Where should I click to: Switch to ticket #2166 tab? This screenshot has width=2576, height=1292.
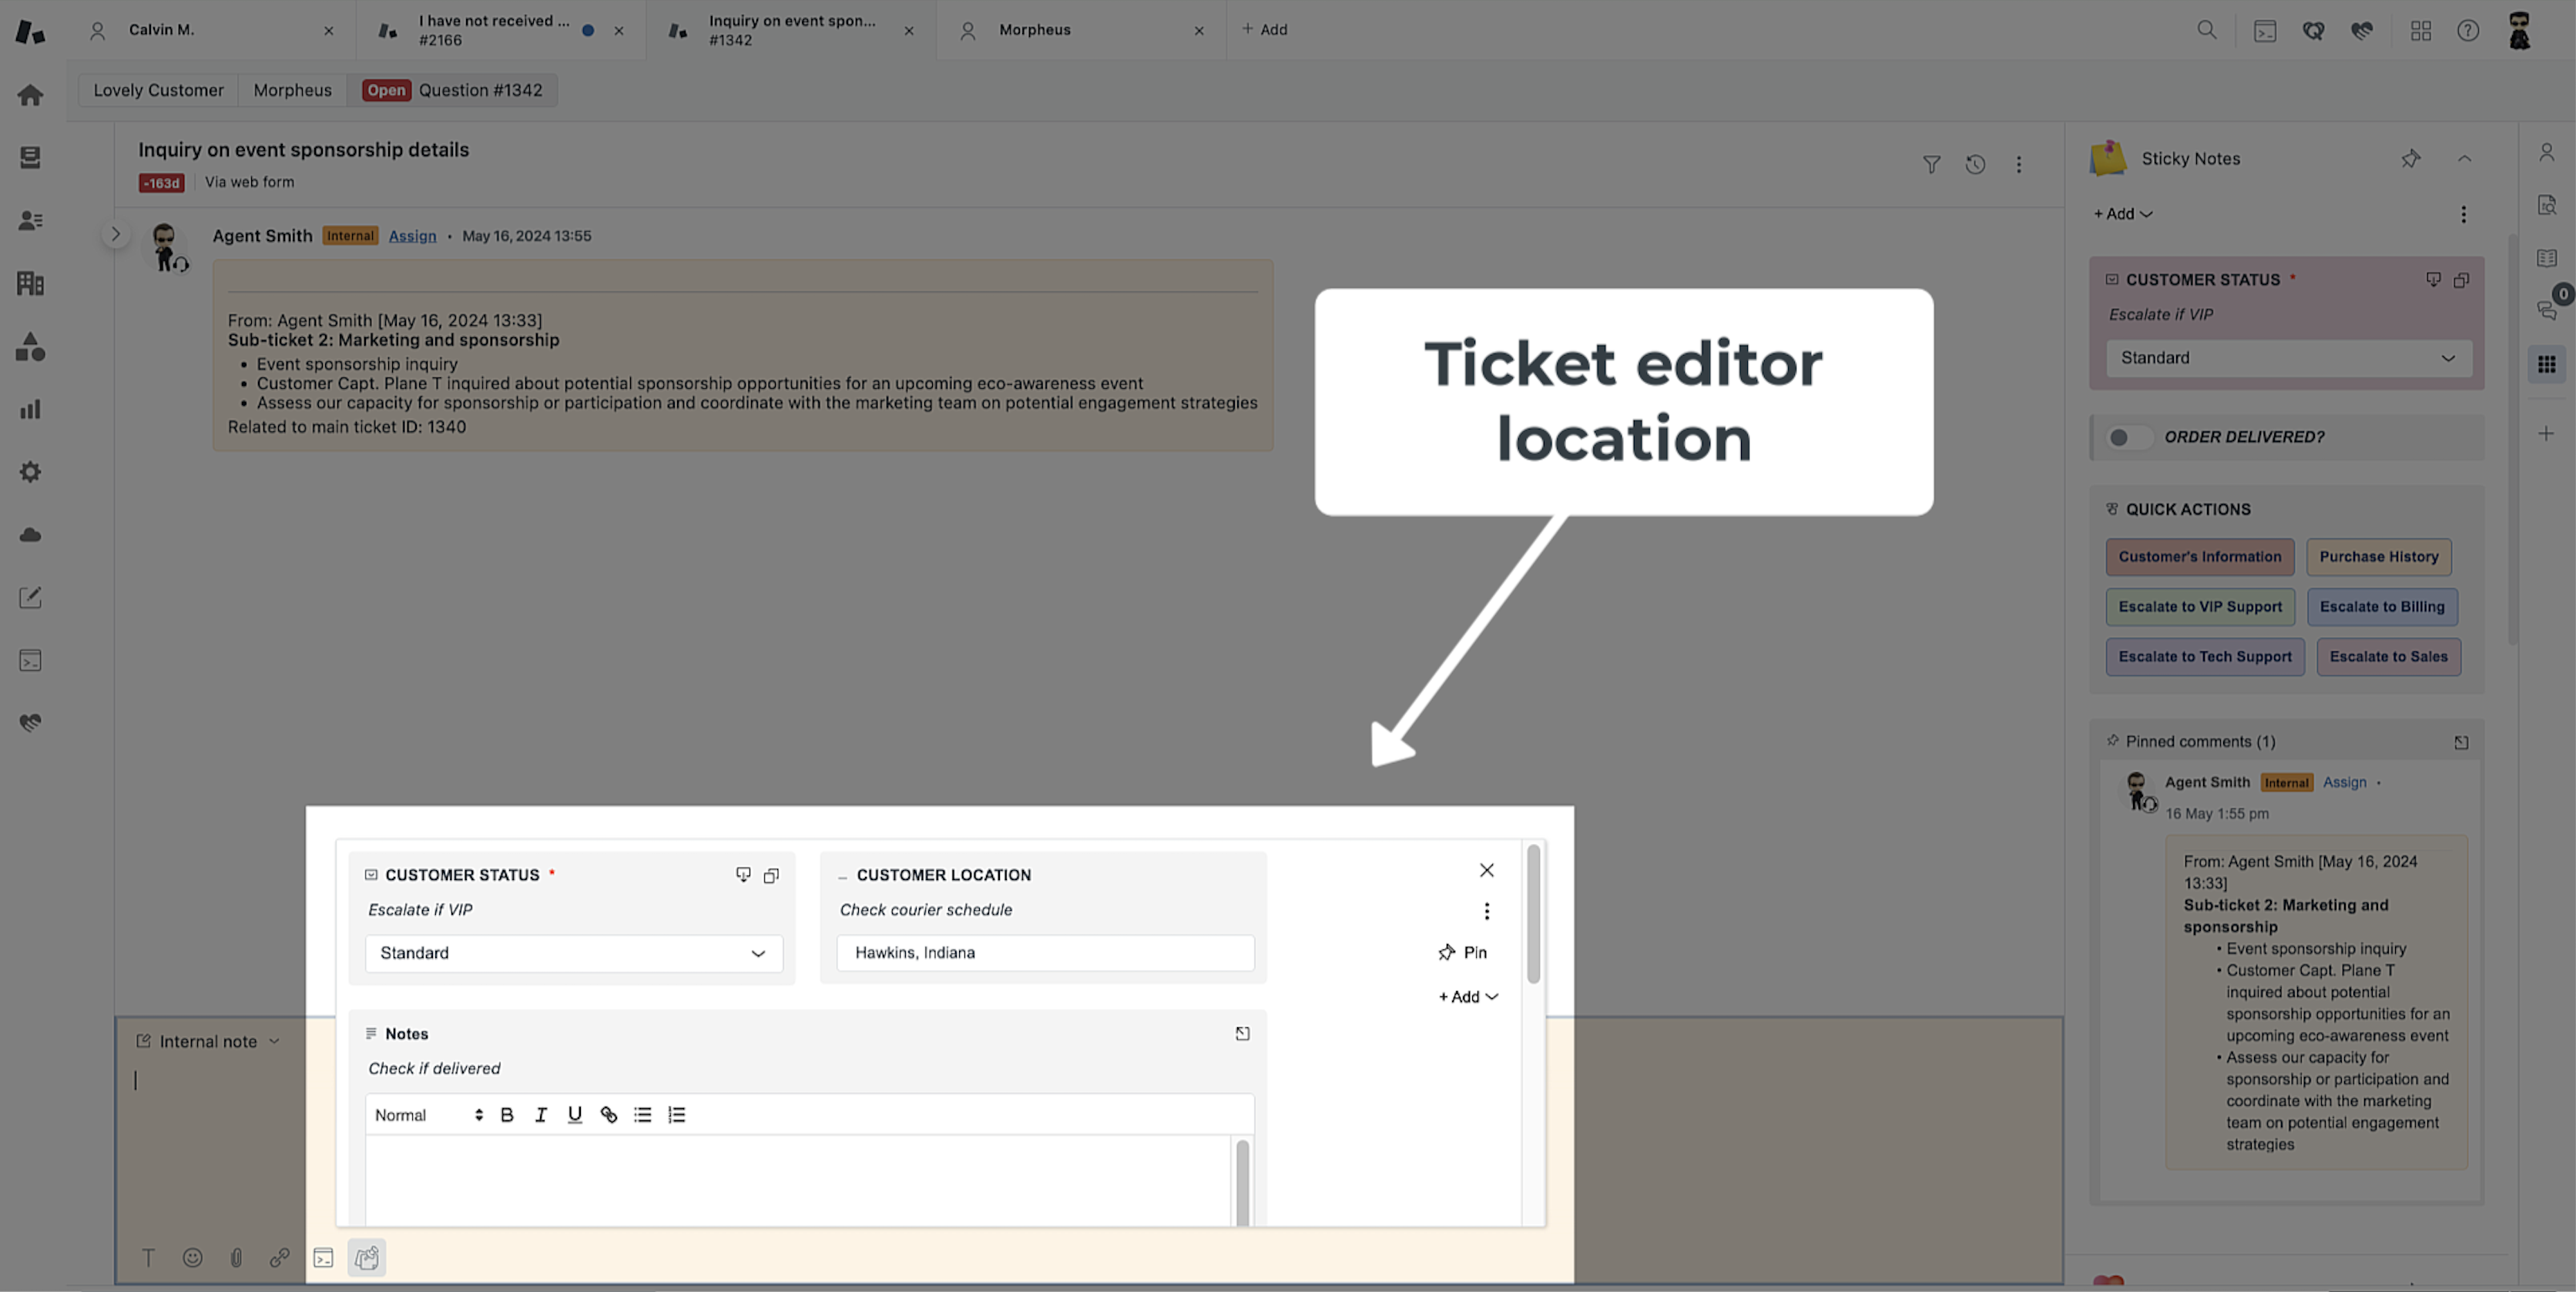click(500, 30)
